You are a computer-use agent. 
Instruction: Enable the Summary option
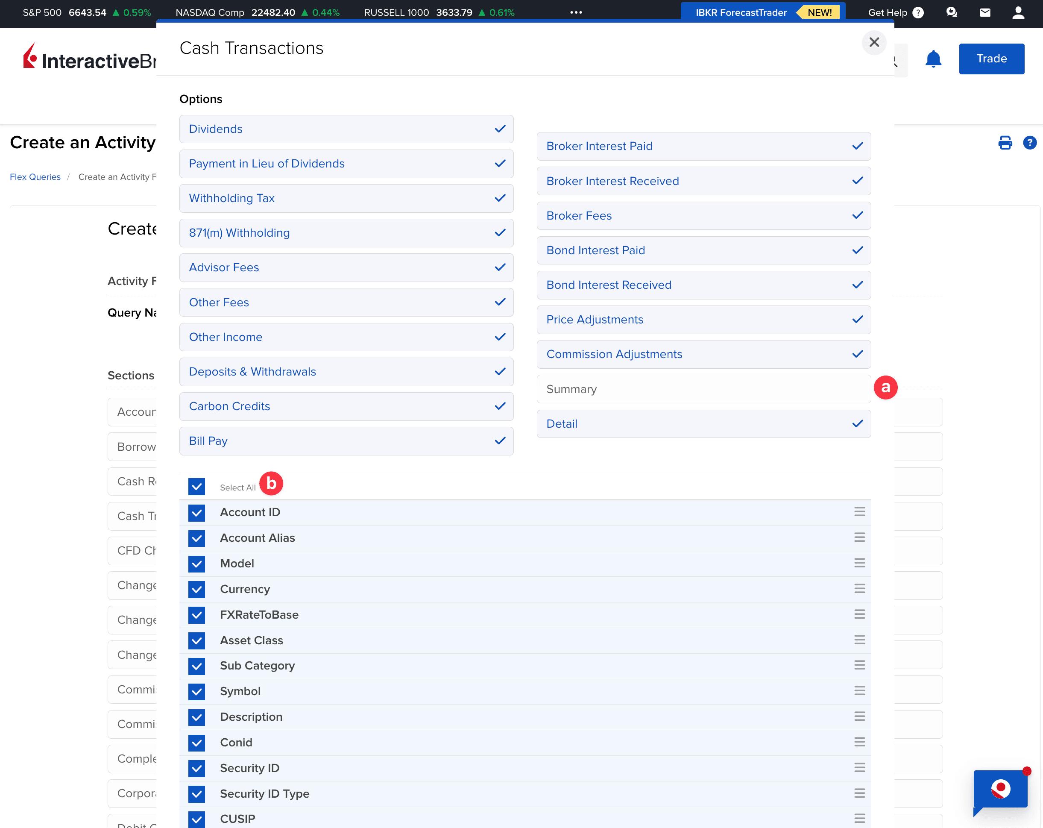(x=703, y=389)
